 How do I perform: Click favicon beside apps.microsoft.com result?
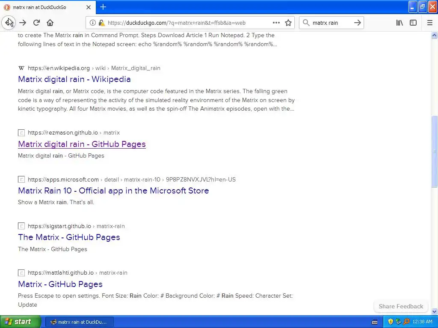tap(21, 179)
